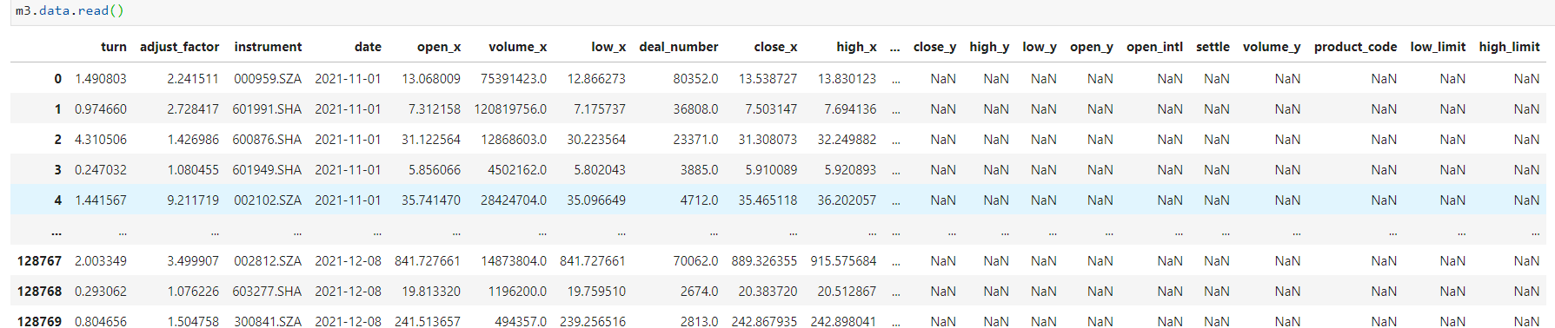Image resolution: width=1555 pixels, height=328 pixels.
Task: Click adjust_factor value 2.241511
Action: (x=193, y=79)
